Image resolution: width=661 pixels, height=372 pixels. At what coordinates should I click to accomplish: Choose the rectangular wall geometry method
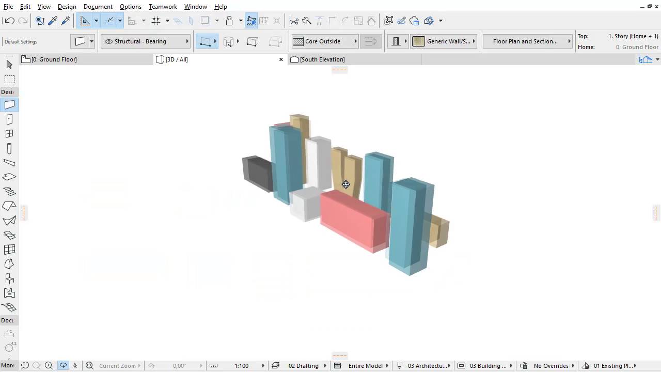253,41
